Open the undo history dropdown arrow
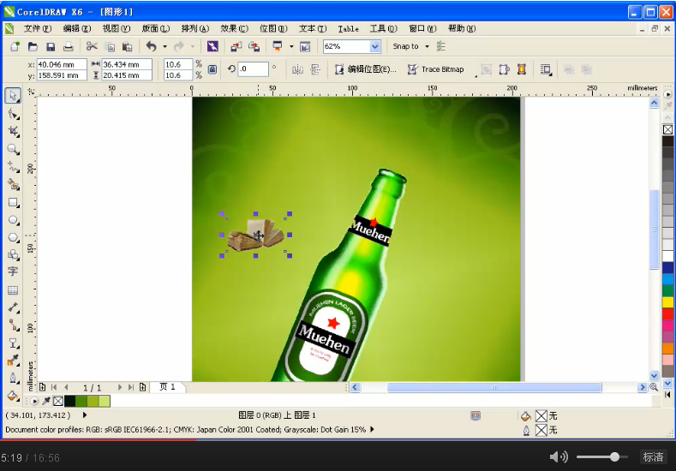Image resolution: width=676 pixels, height=471 pixels. [165, 46]
